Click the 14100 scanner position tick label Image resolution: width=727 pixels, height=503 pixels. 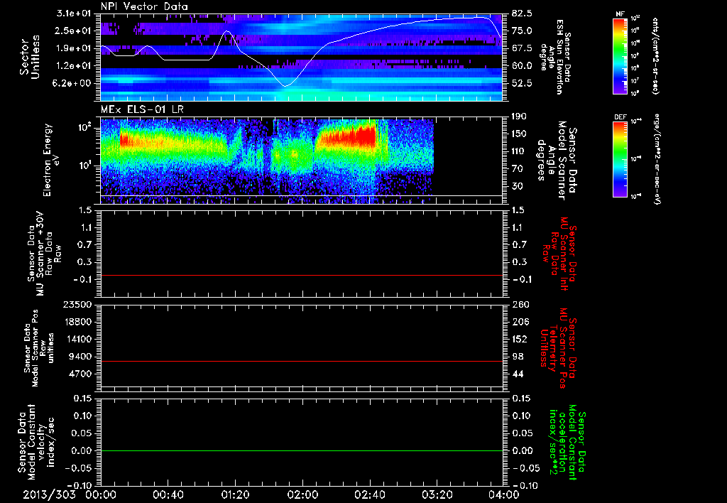[78, 339]
